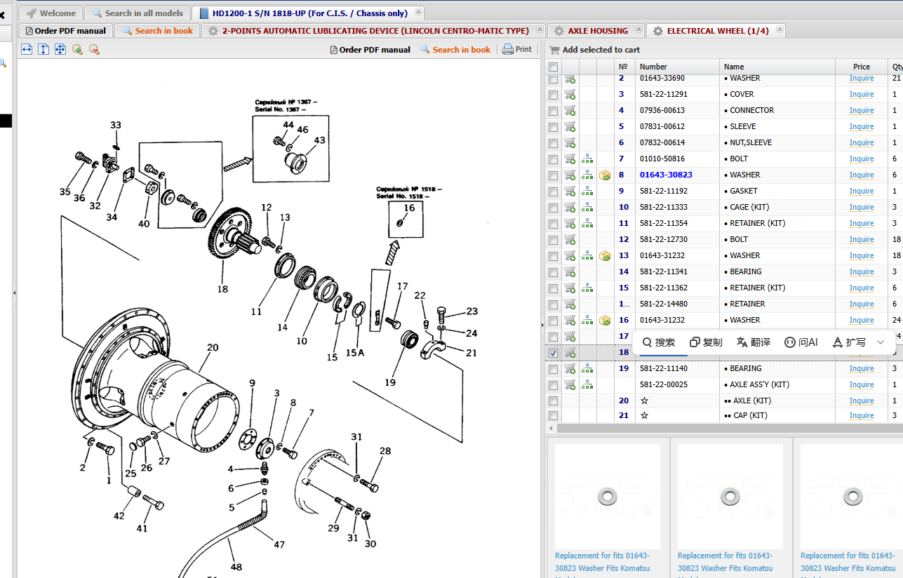Click cart icon for CONNECTOR 07936-00613
Image resolution: width=903 pixels, height=578 pixels.
[570, 111]
